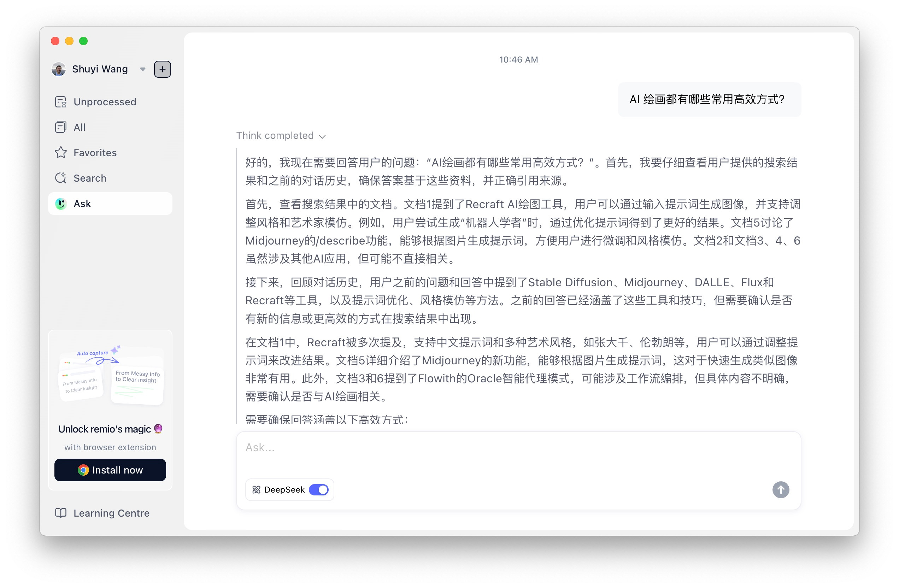Click the Learning Centre book icon
Screen dimensions: 899x588
pyautogui.click(x=60, y=513)
